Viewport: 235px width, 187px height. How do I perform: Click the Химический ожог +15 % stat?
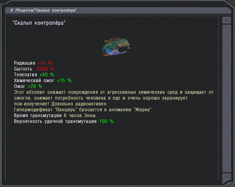42,80
